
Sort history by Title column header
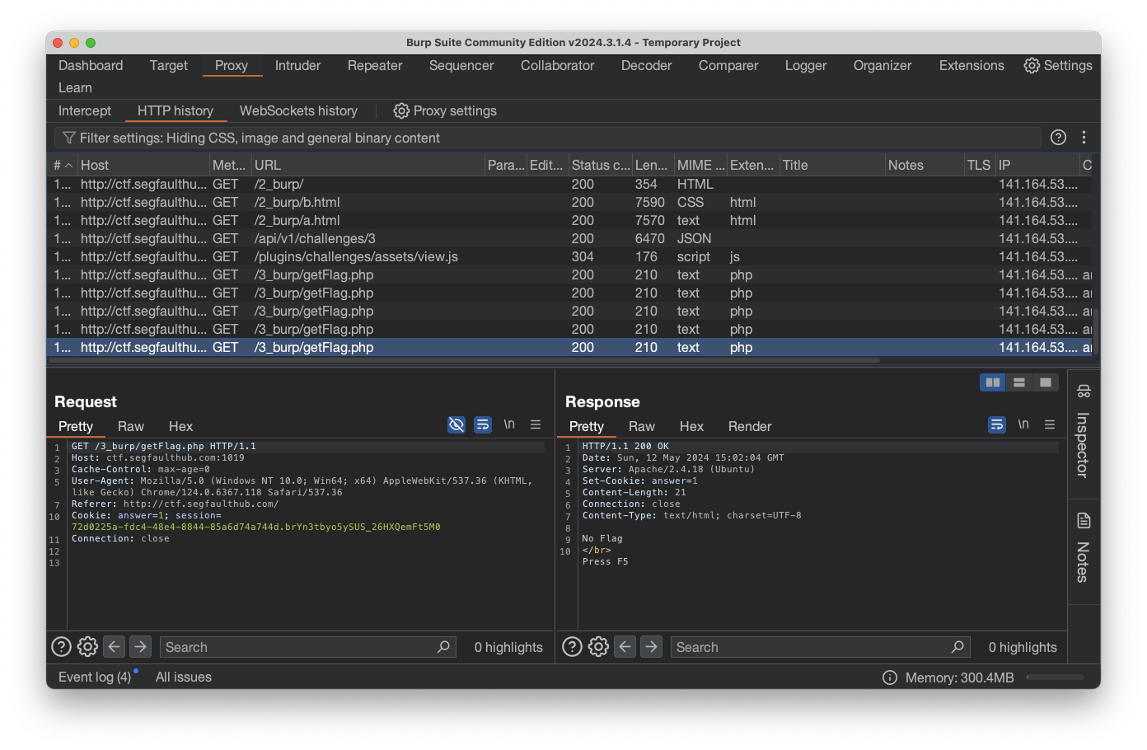click(x=832, y=165)
